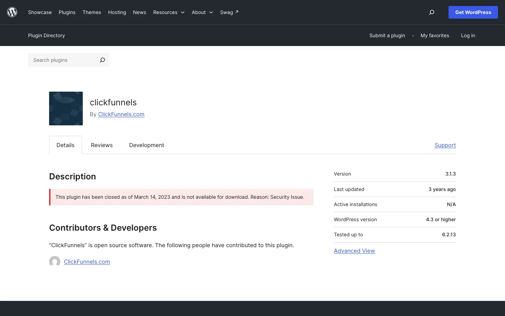Expand the About menu dropdown
505x316 pixels.
coord(202,12)
